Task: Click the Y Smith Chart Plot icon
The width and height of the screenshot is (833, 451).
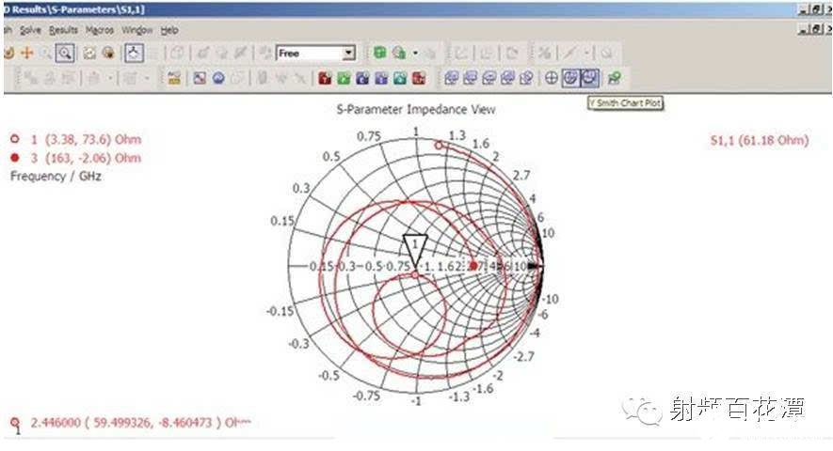Action: (x=589, y=78)
